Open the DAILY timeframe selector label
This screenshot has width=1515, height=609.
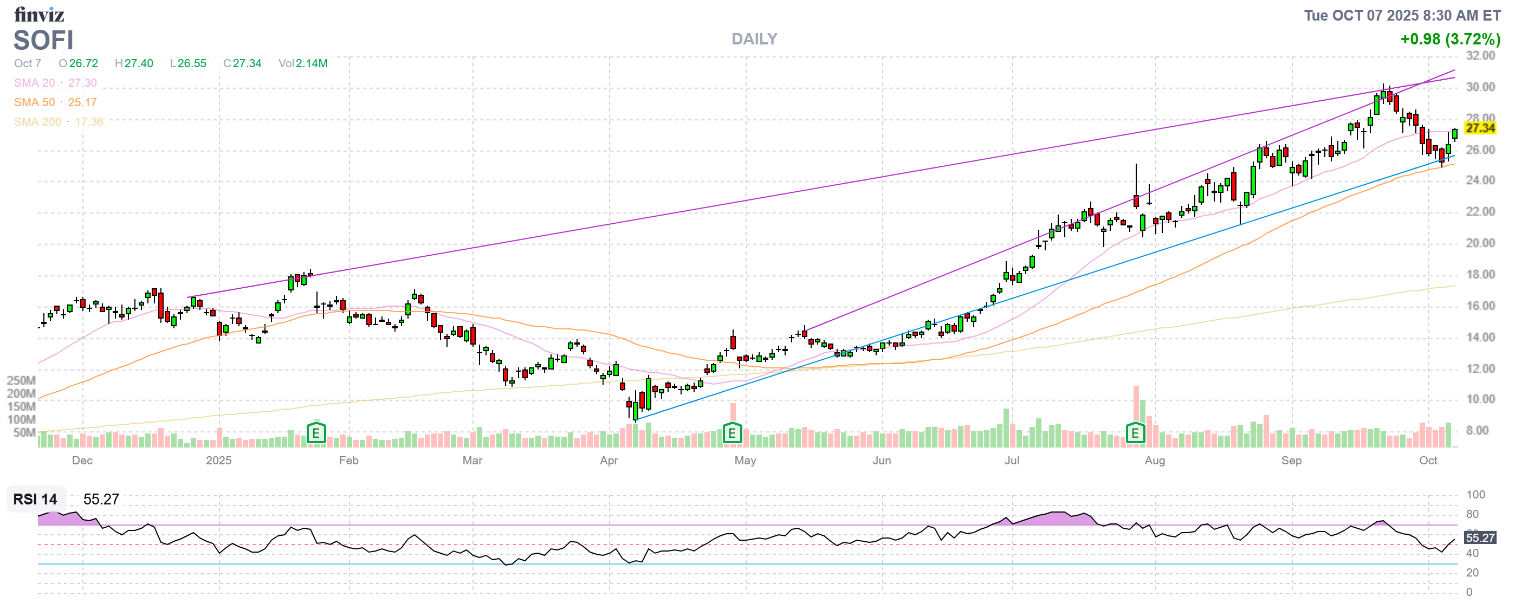pos(754,39)
